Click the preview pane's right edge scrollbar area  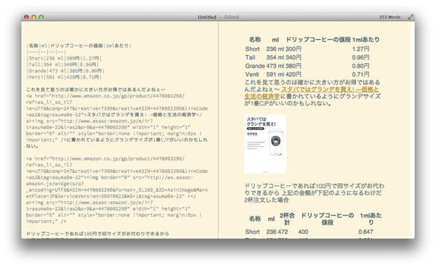(x=413, y=129)
